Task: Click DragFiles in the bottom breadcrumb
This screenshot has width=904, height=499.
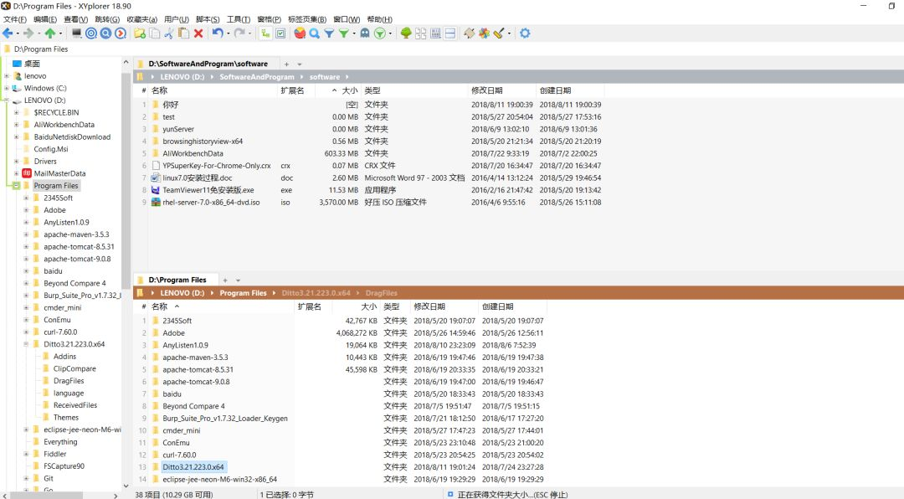Action: pos(381,293)
